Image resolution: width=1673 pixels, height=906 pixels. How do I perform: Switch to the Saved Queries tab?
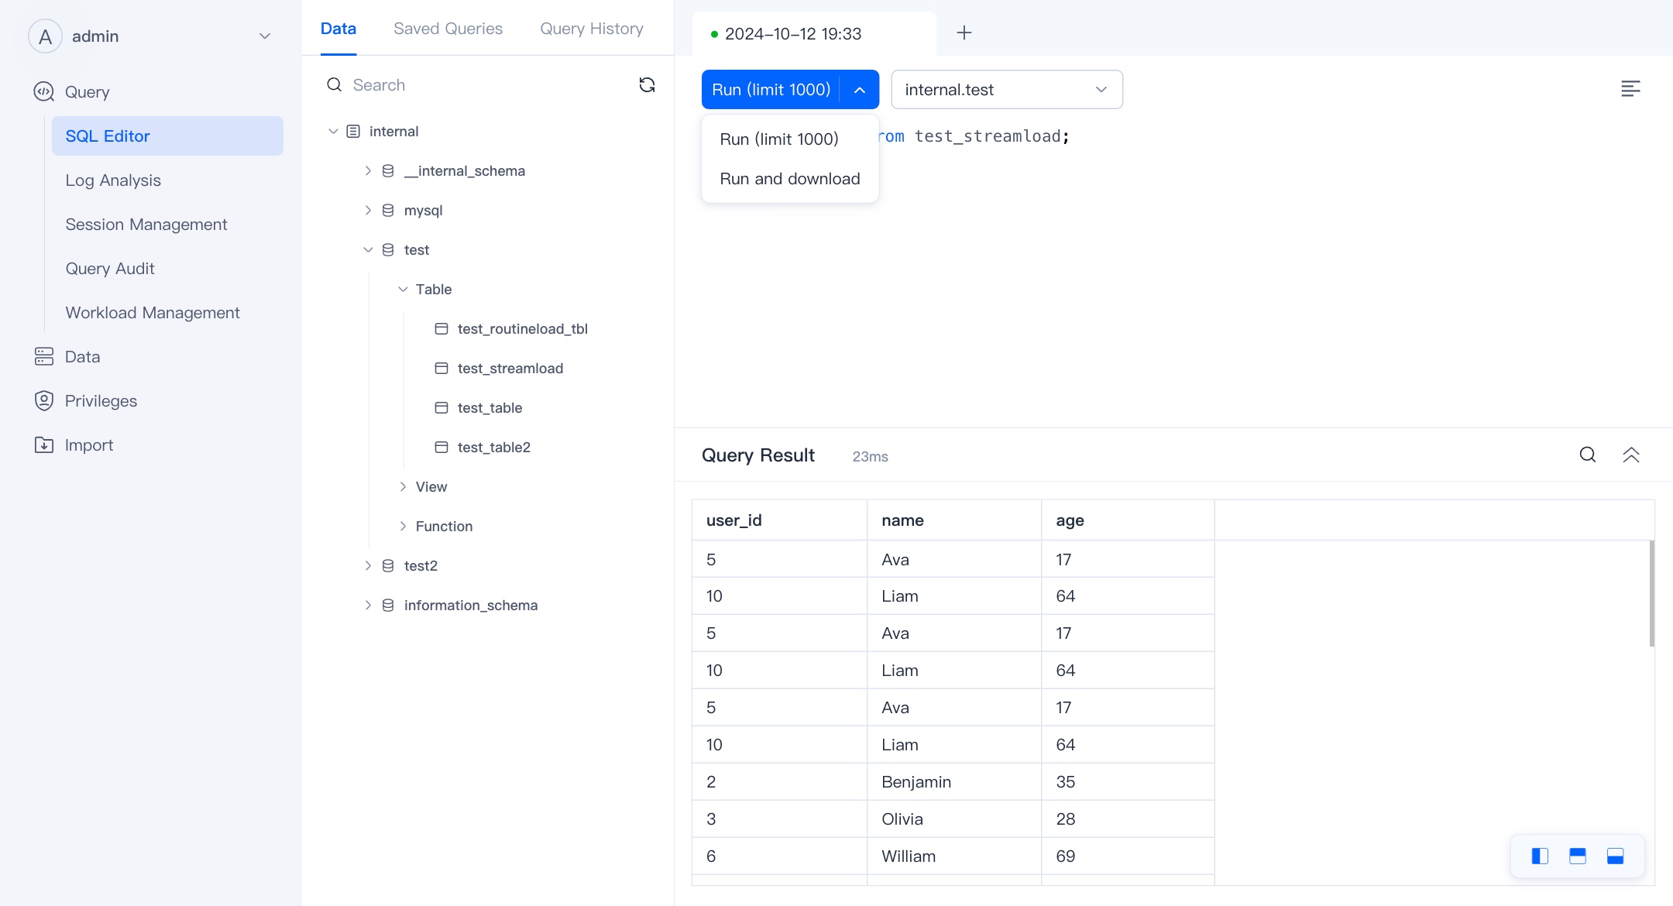(448, 29)
